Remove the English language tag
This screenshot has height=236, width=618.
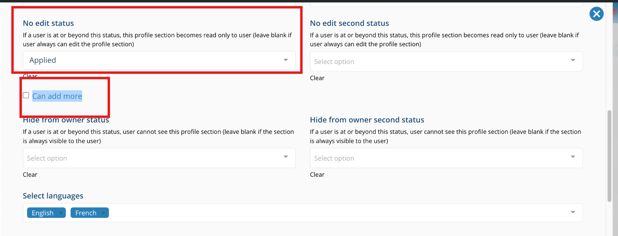pos(61,213)
